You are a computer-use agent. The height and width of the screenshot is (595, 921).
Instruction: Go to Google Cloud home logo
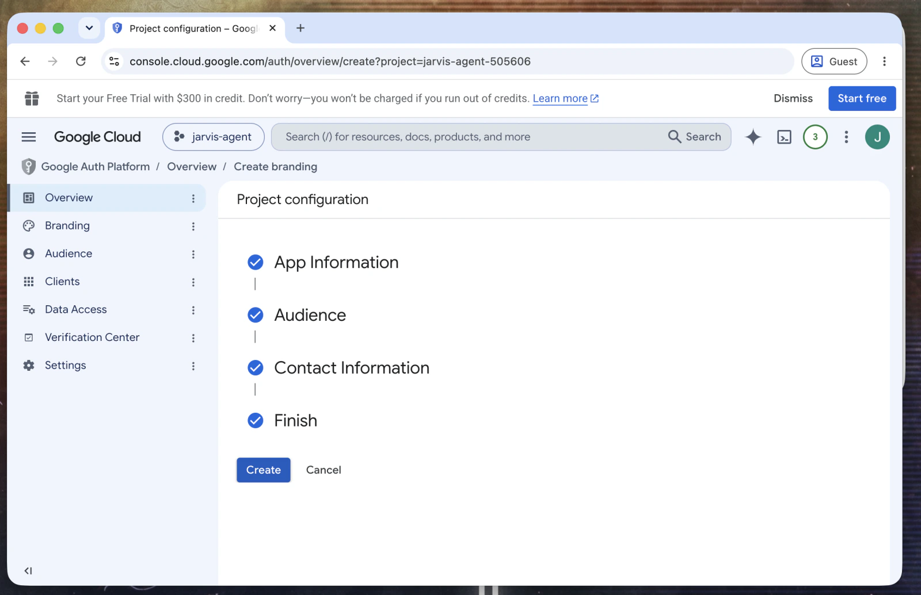coord(97,137)
